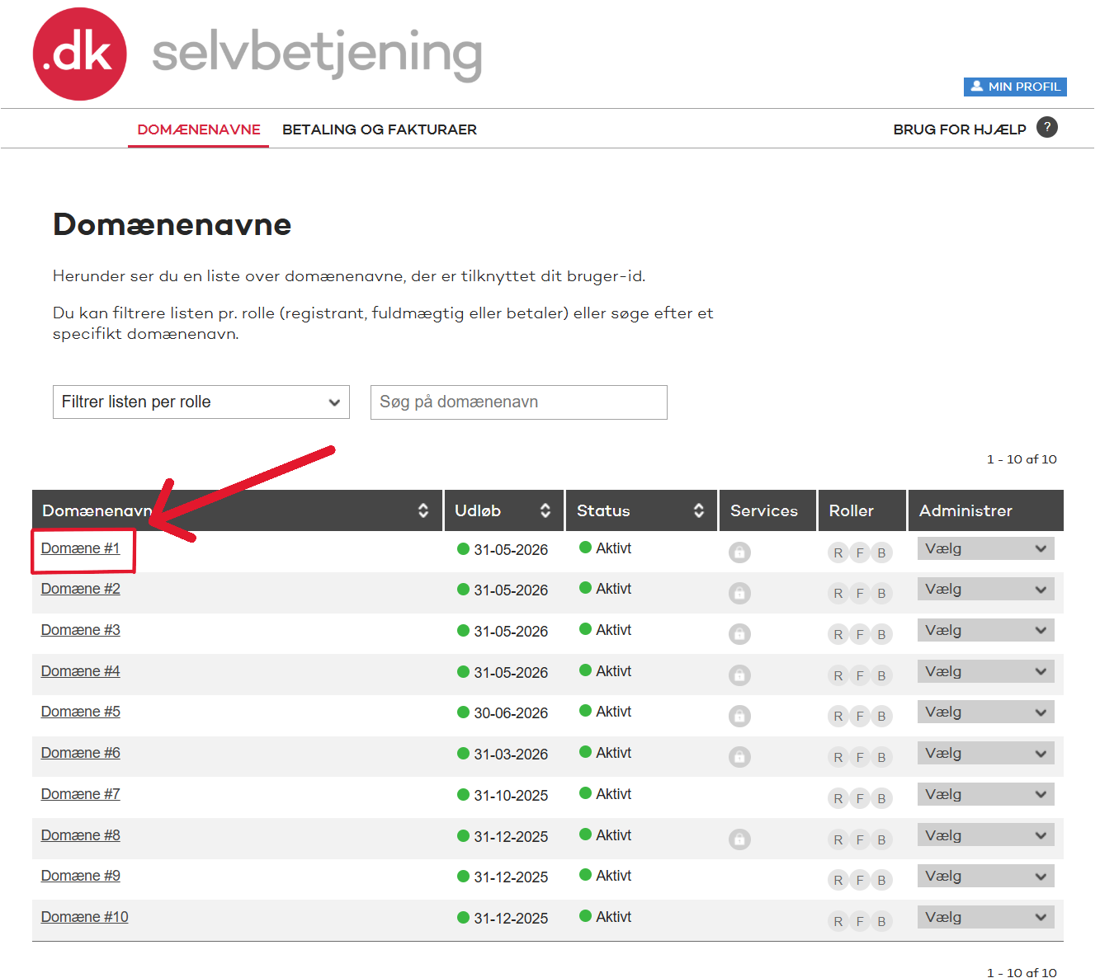The image size is (1100, 978).
Task: Open Vælg dropdown for Domæne #9
Action: pyautogui.click(x=986, y=876)
